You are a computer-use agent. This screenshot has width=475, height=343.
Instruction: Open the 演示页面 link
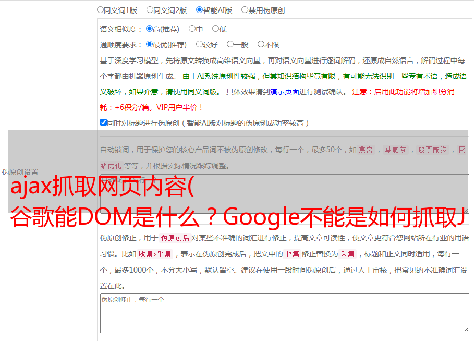(284, 92)
